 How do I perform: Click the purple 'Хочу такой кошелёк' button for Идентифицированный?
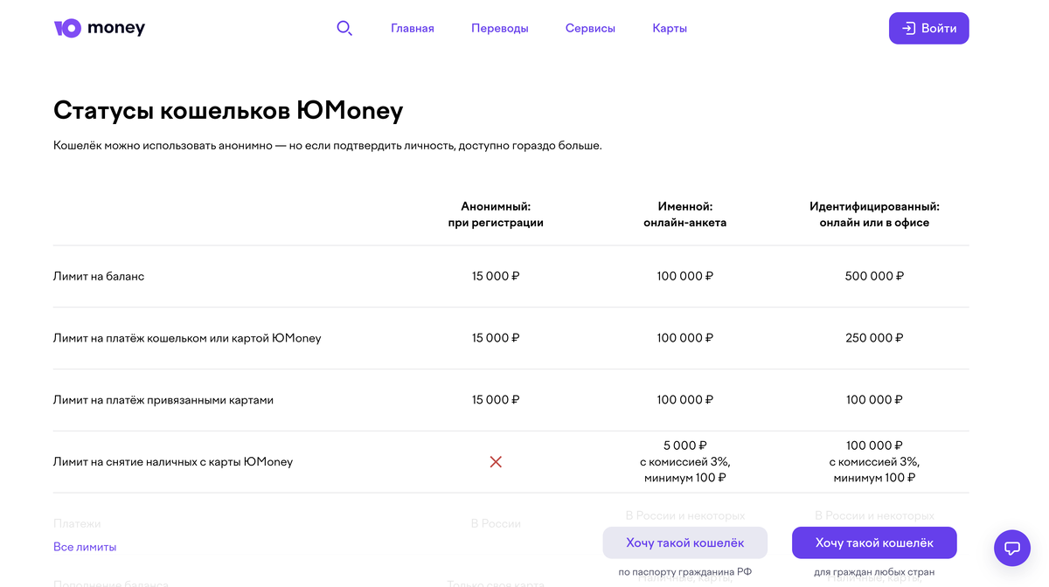[874, 542]
